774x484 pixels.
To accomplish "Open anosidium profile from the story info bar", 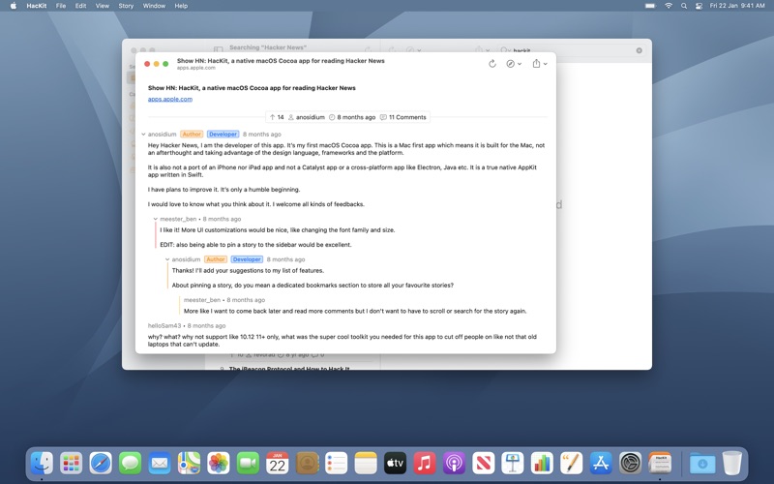I will [x=306, y=117].
